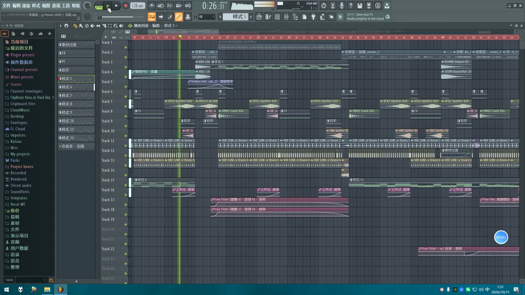525x295 pixels.
Task: Open File Explorer from the taskbar
Action: tap(47, 290)
